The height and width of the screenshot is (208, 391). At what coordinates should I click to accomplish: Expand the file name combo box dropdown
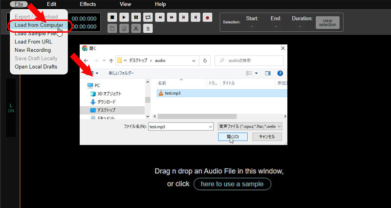coord(211,126)
